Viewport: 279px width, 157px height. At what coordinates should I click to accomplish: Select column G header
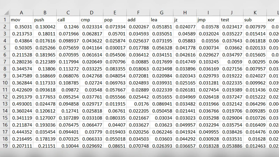161,13
